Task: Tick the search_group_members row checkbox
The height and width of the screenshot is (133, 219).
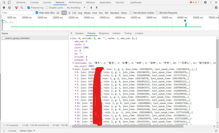Action: click(x=3, y=38)
